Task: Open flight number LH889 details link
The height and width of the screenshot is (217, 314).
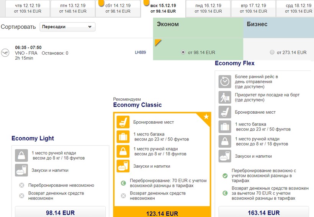Action: click(140, 52)
